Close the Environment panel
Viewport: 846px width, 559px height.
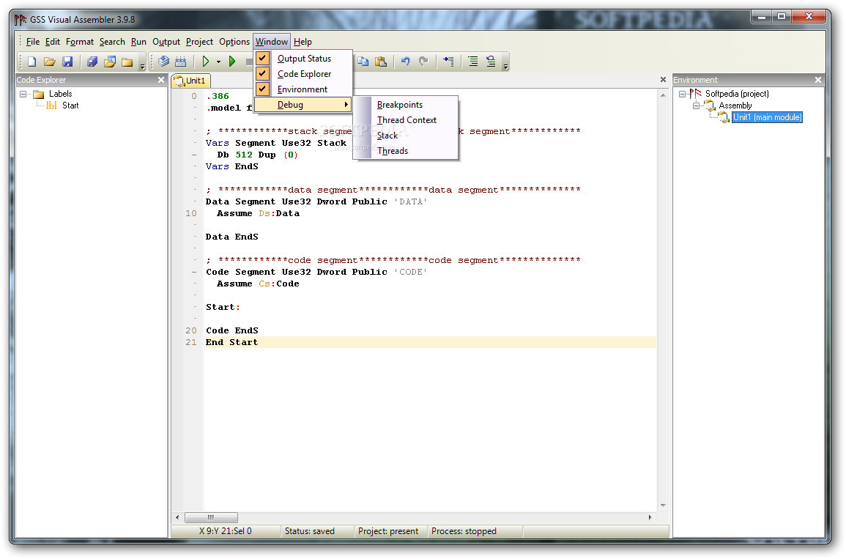point(818,80)
